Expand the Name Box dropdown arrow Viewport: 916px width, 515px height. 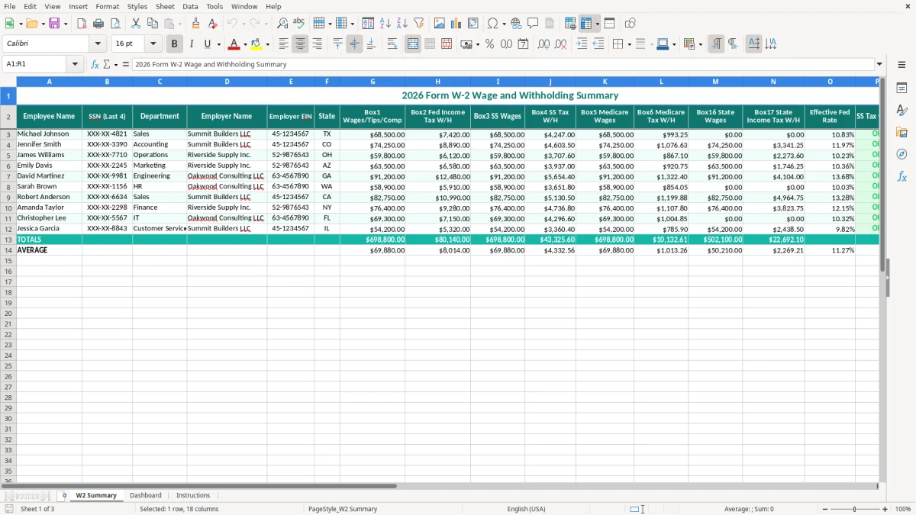point(76,64)
